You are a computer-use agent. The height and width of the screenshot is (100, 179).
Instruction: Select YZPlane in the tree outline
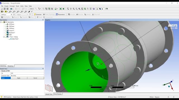pyautogui.click(x=11, y=28)
